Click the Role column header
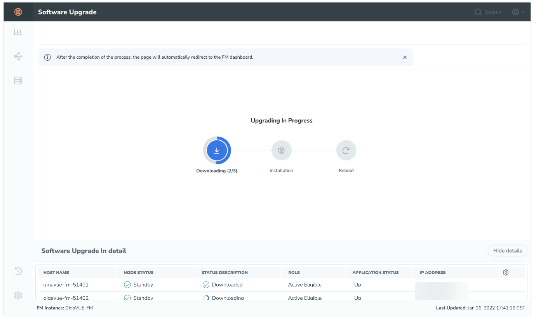This screenshot has height=318, width=536. (294, 273)
